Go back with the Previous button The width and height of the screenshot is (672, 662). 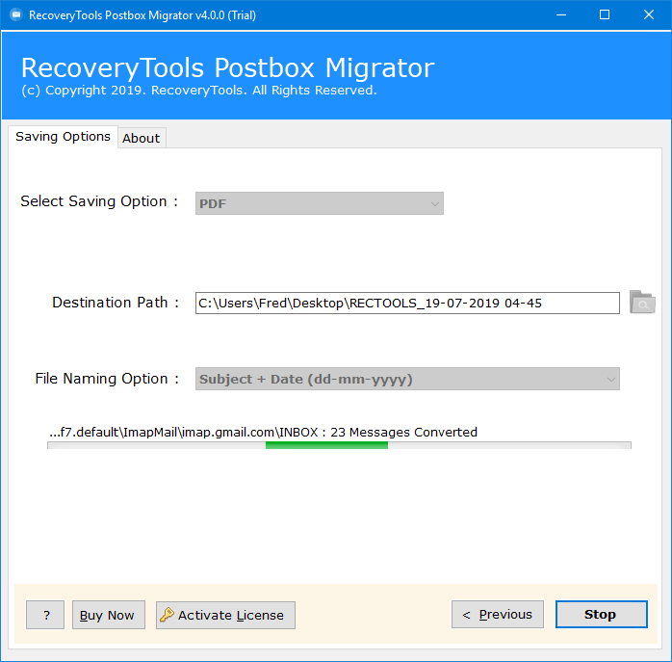498,615
